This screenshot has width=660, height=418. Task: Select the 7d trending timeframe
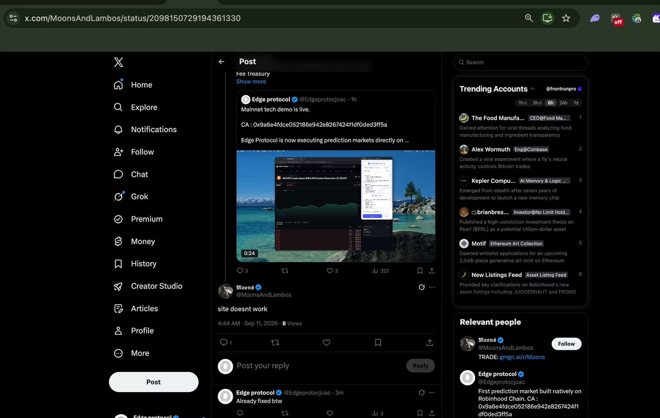coord(576,103)
